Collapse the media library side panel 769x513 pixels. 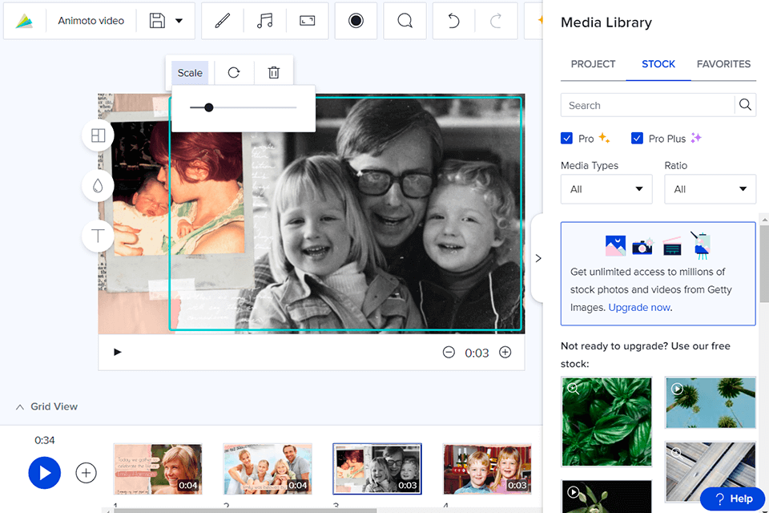pos(538,258)
